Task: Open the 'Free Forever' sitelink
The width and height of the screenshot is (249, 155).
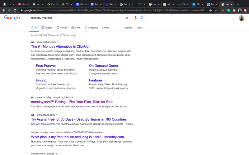Action: [x=46, y=66]
